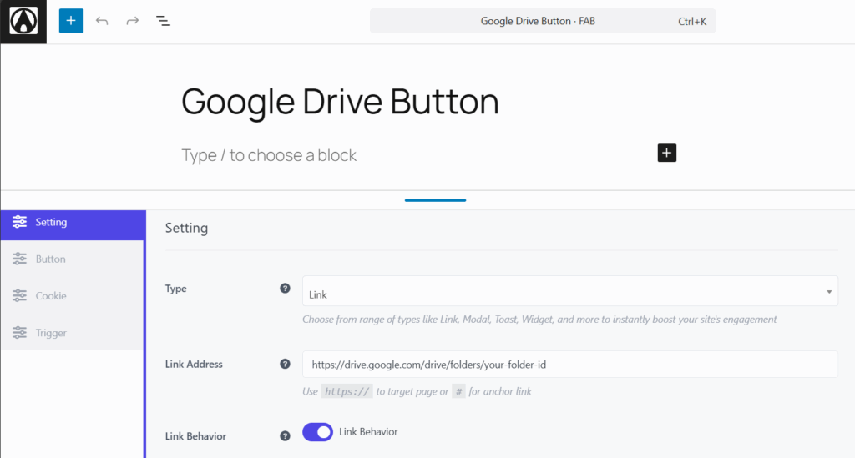Click the Link Address URL field
This screenshot has width=855, height=458.
(x=569, y=365)
